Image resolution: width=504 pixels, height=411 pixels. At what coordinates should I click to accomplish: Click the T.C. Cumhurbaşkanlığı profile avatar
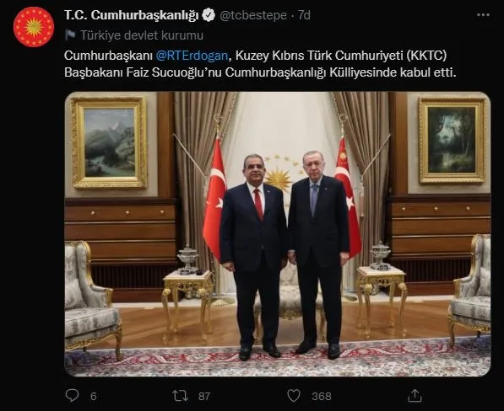tap(34, 27)
